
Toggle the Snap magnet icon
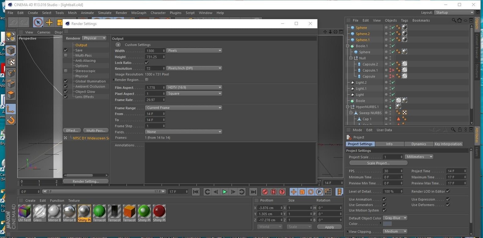pyautogui.click(x=11, y=120)
